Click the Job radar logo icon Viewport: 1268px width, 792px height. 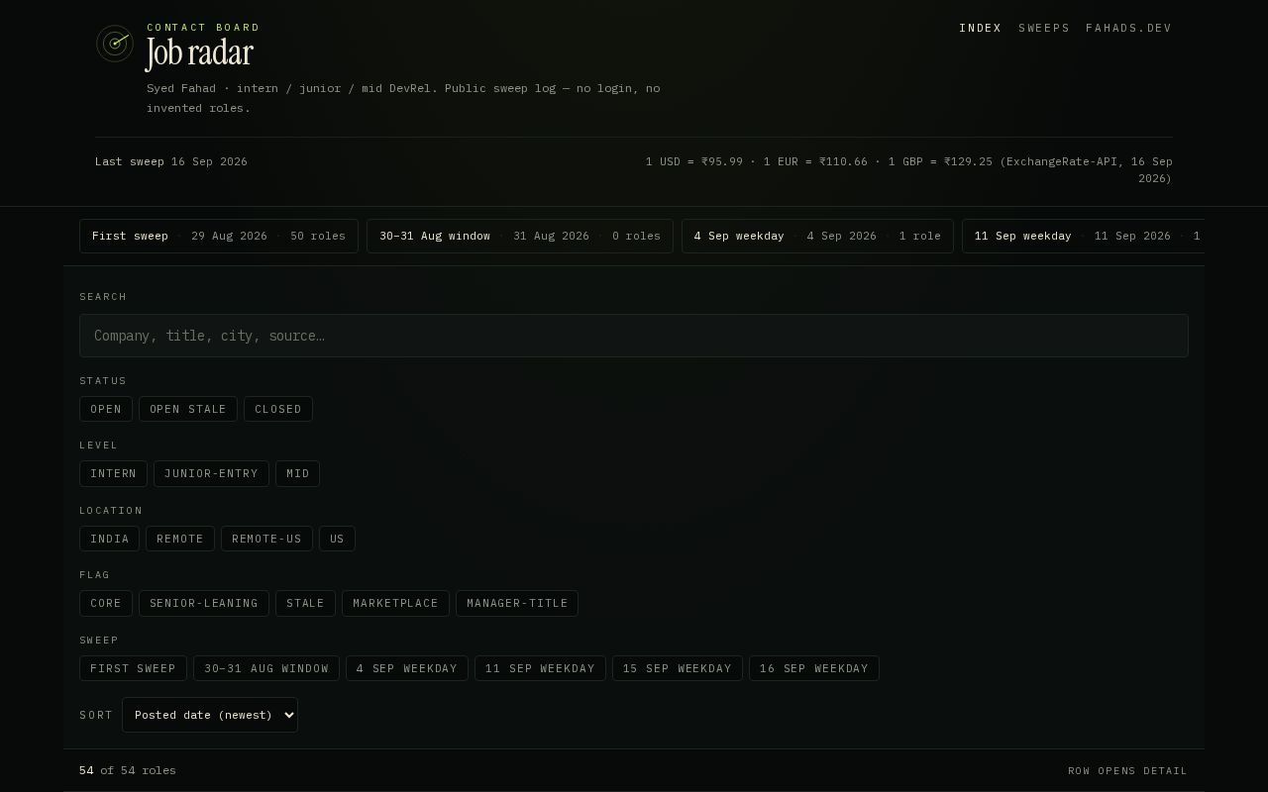[x=115, y=44]
